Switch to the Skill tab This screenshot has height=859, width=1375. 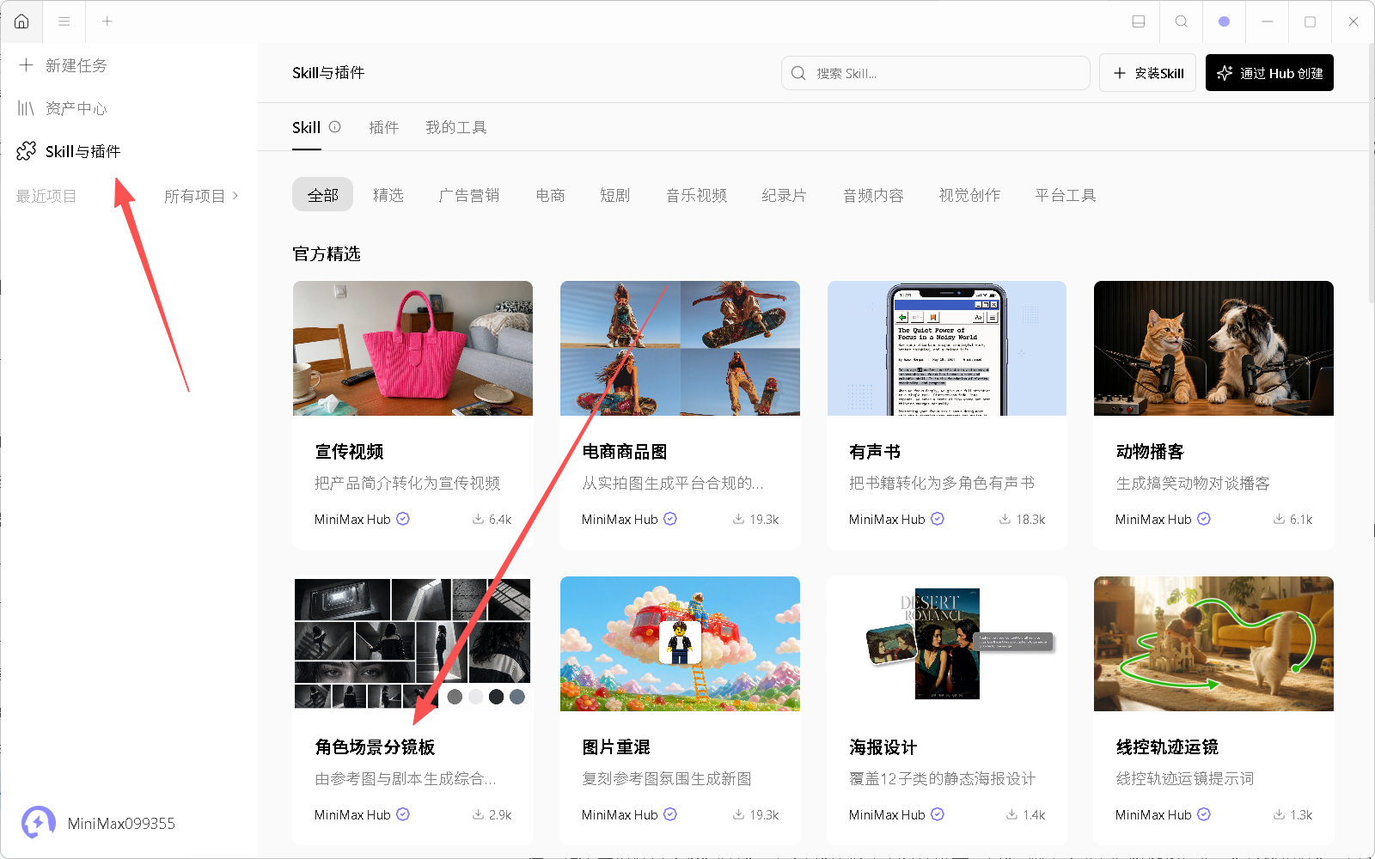coord(306,127)
